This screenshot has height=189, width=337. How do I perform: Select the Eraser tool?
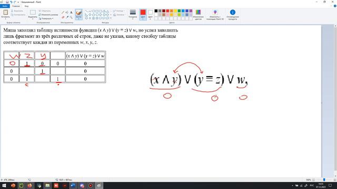pyautogui.click(x=63, y=17)
